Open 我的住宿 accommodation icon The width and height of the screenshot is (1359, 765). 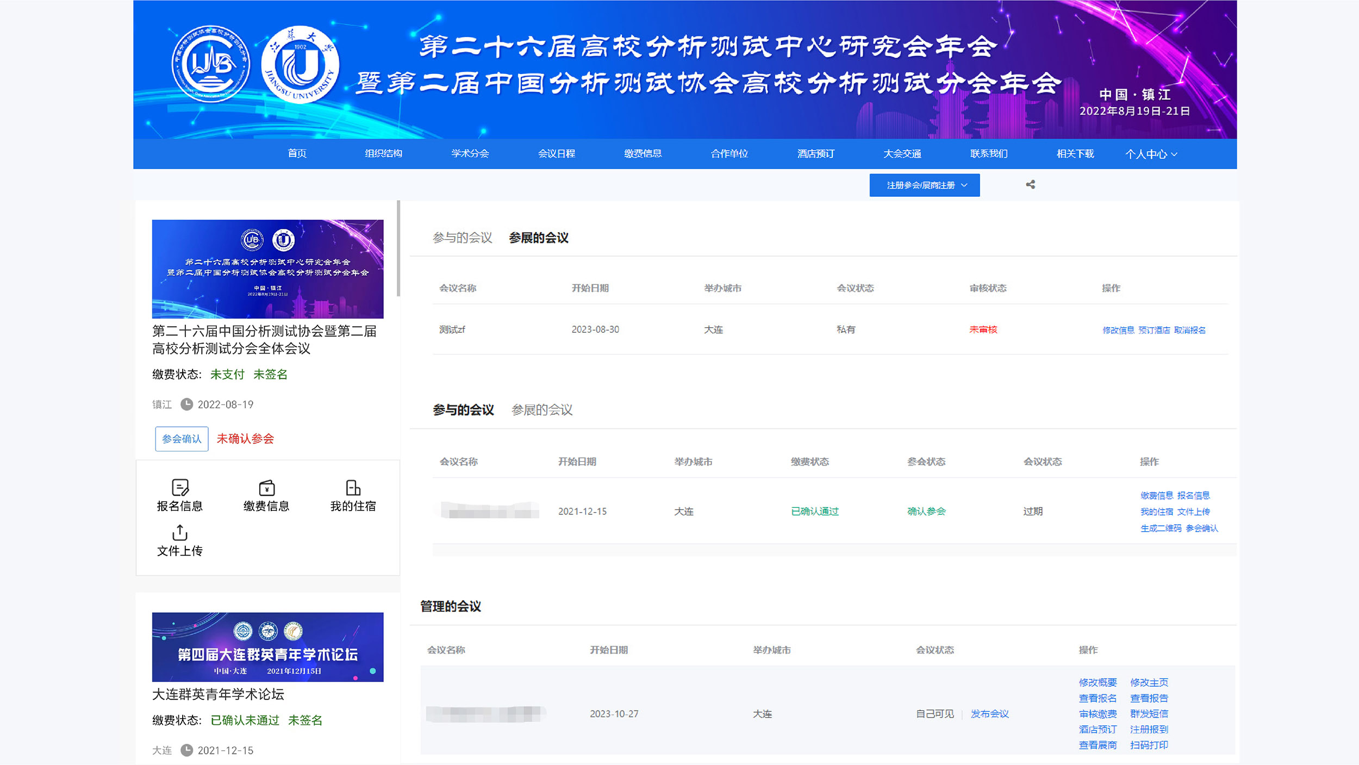[x=353, y=487]
